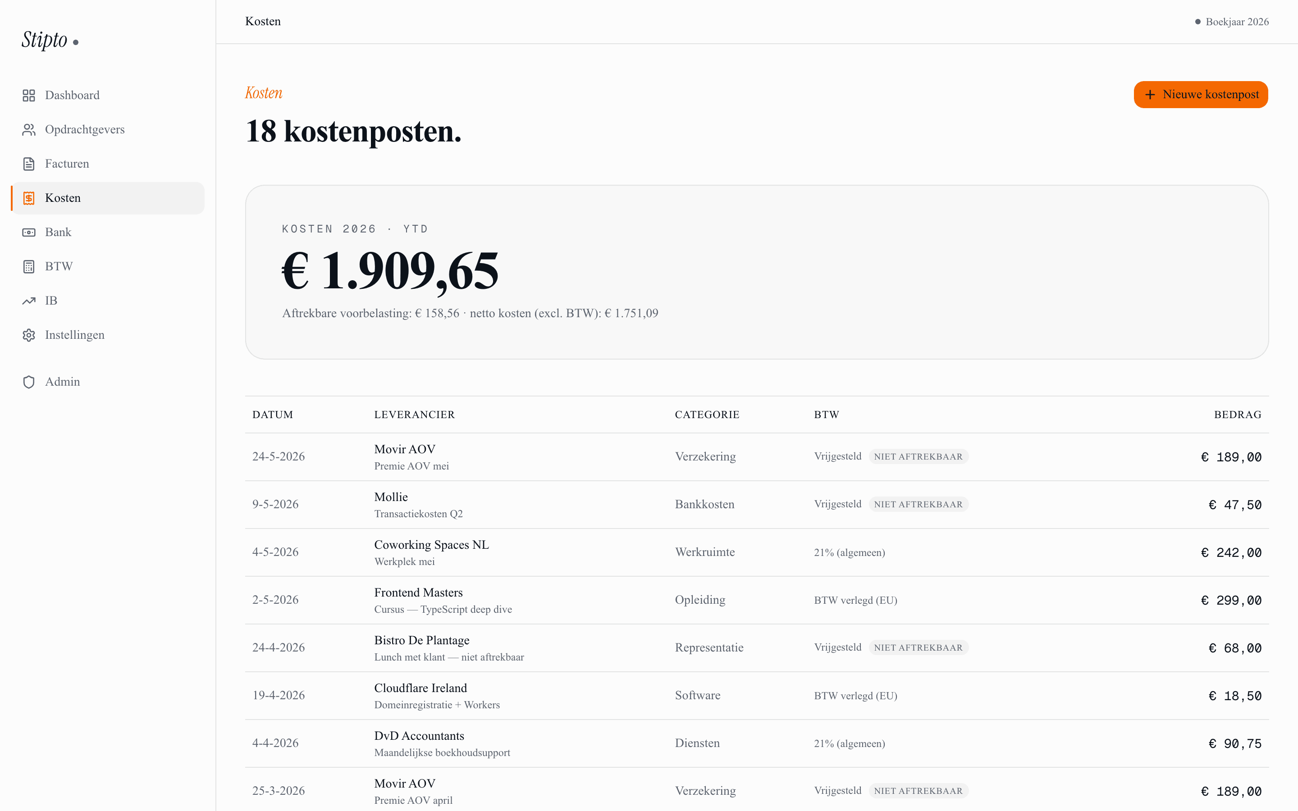Click the Facturen document icon
The height and width of the screenshot is (811, 1298).
(x=29, y=164)
